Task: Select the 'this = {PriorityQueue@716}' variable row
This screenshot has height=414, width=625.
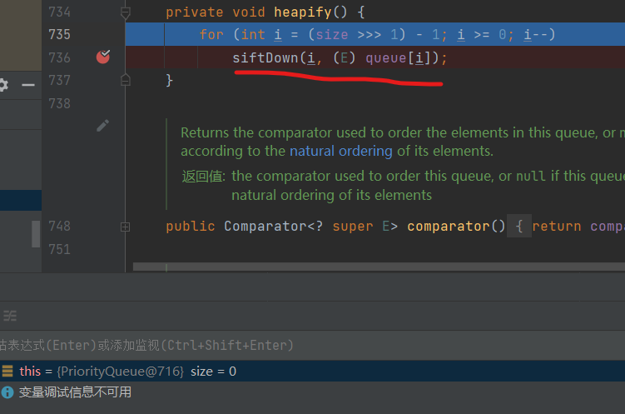Action: [125, 372]
